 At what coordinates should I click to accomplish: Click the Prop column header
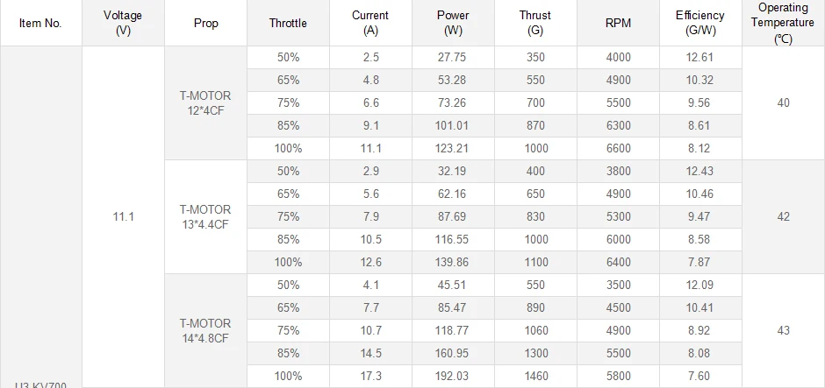[x=206, y=23]
